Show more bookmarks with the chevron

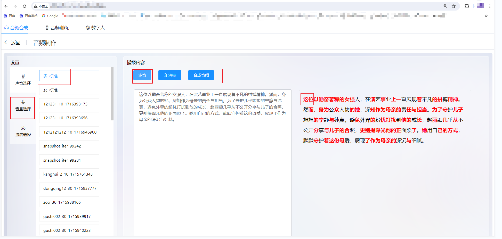point(486,16)
